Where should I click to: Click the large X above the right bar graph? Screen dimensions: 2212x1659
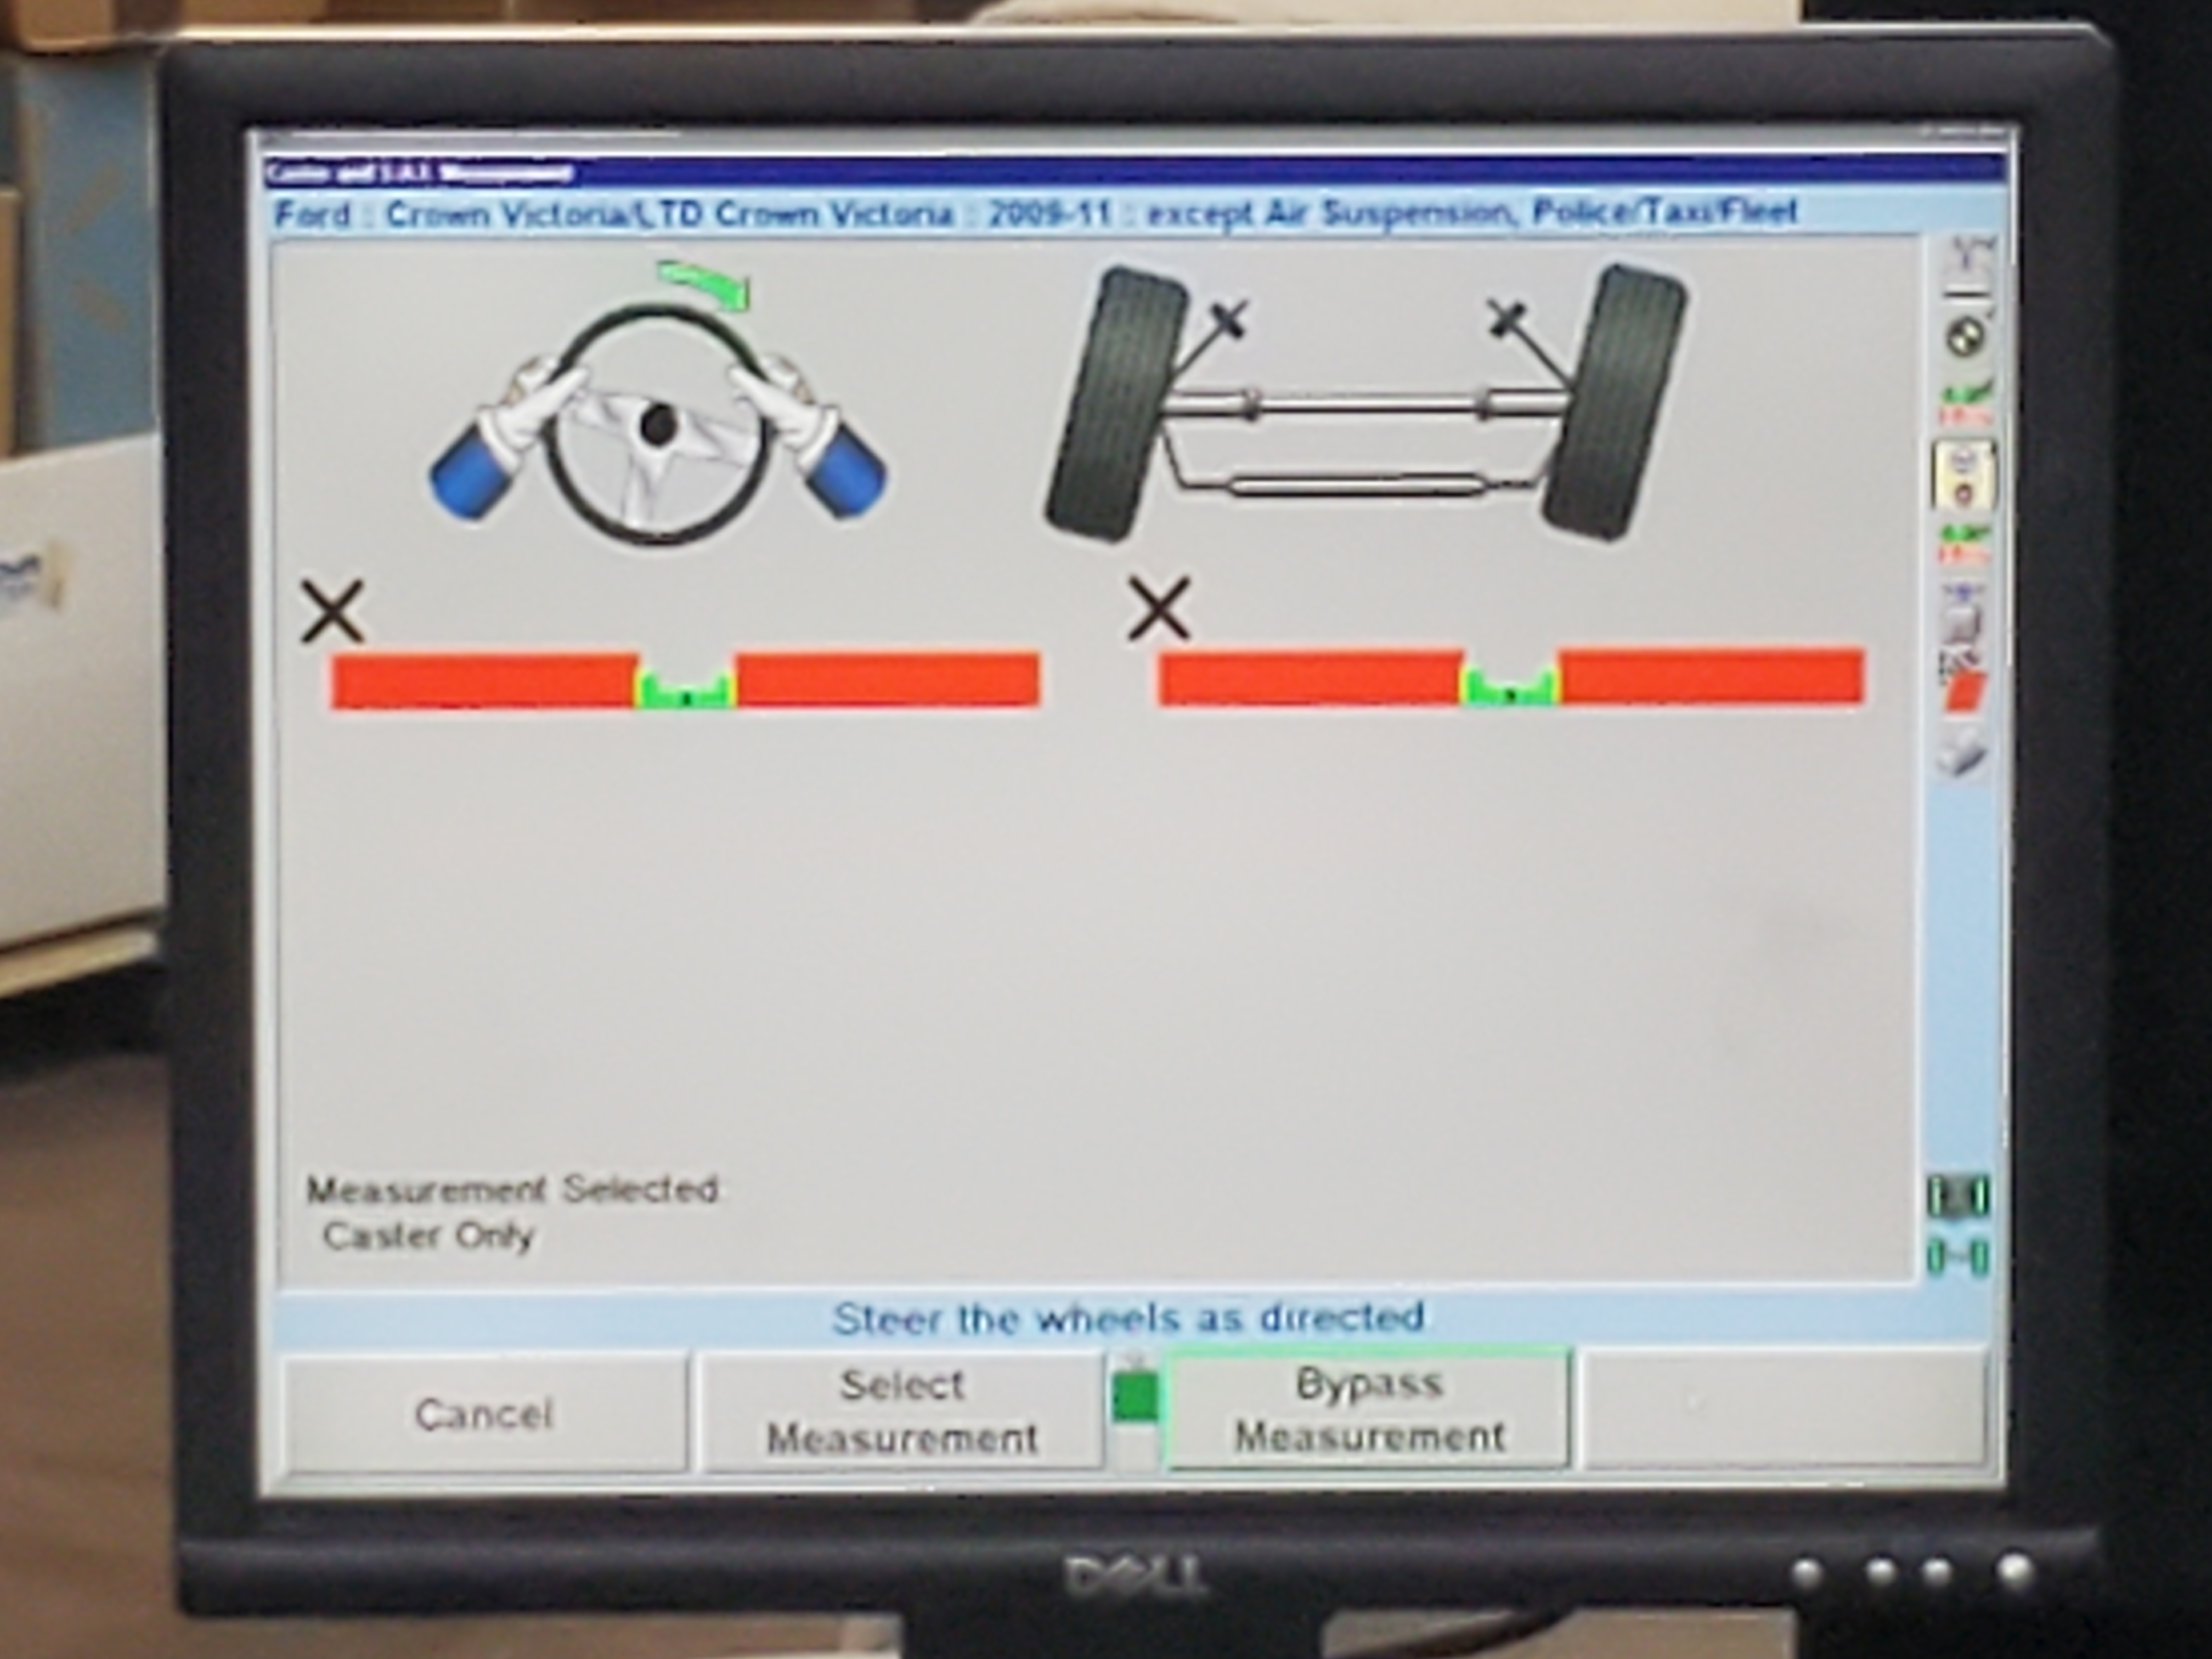1160,607
